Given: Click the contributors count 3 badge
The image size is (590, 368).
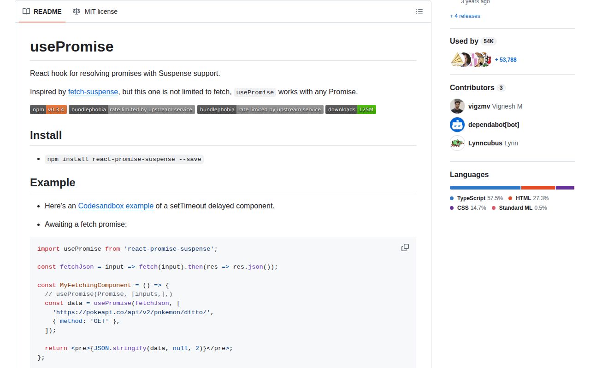Looking at the screenshot, I should point(501,88).
